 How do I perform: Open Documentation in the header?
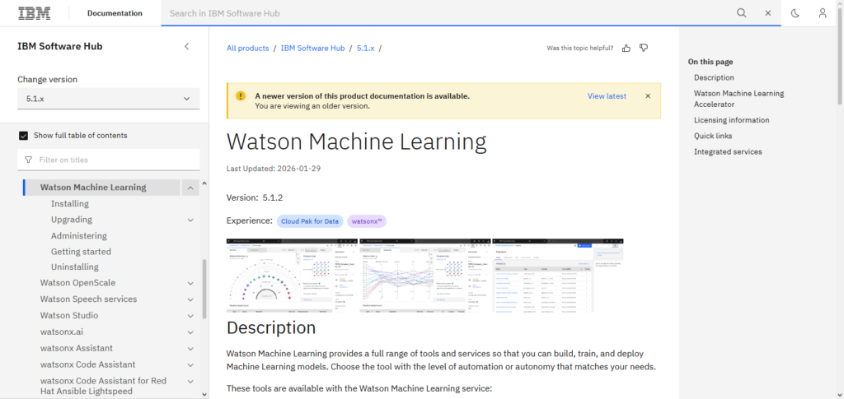(x=115, y=13)
